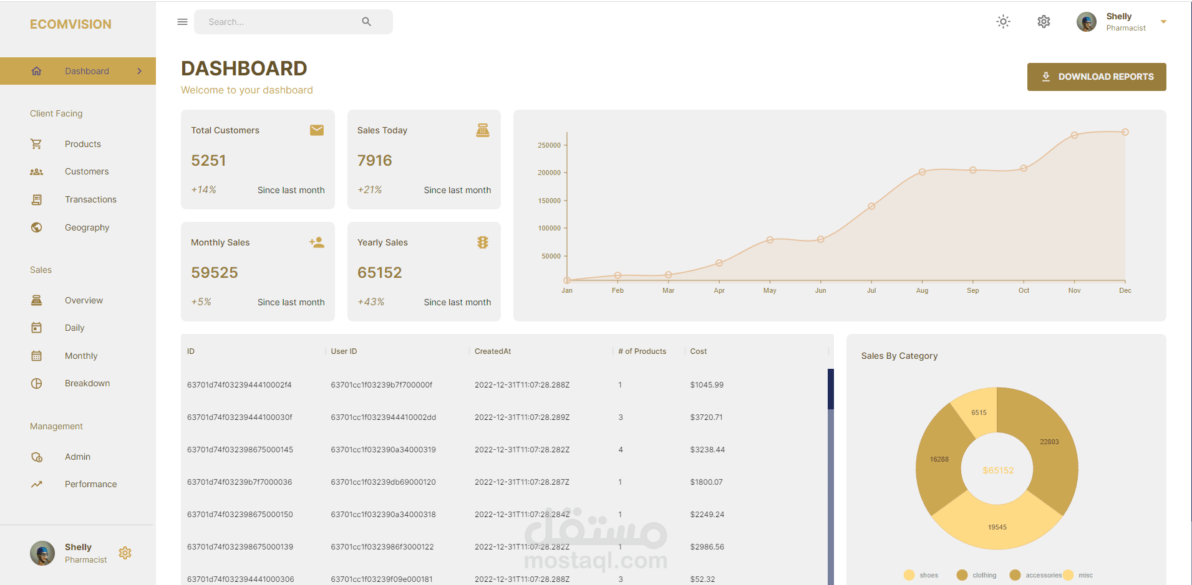The image size is (1192, 585).
Task: Click the Performance trending arrow icon
Action: tap(37, 484)
